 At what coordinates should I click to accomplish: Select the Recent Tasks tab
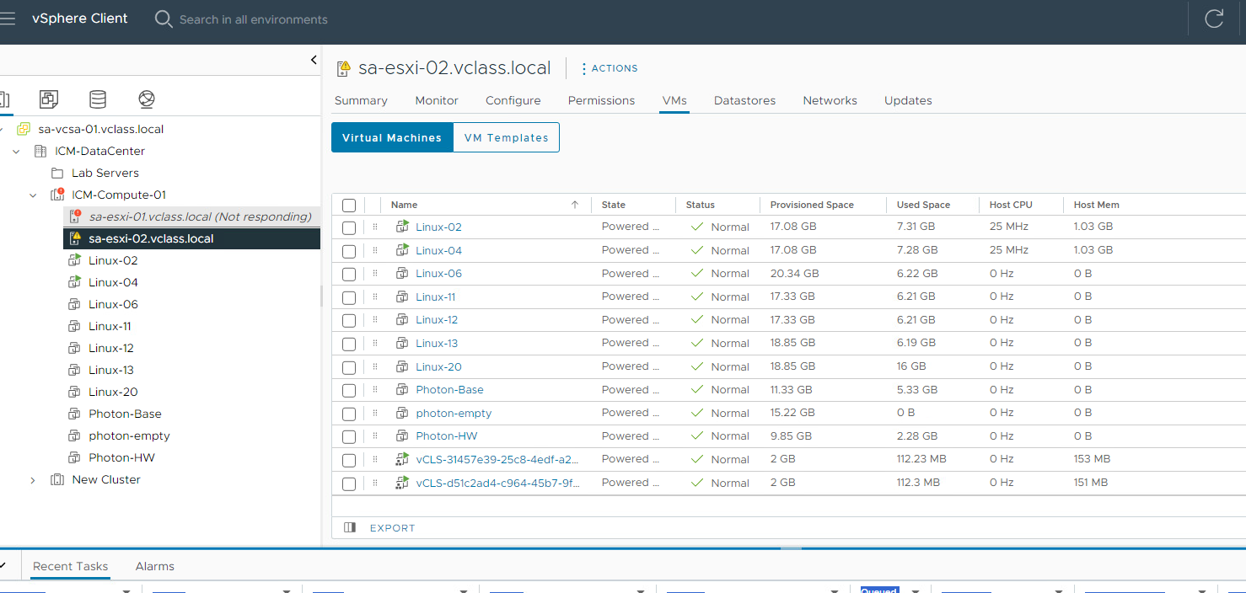pos(71,566)
